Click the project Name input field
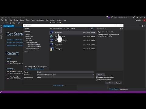Viewport: 146px width, 109px height. [65, 72]
